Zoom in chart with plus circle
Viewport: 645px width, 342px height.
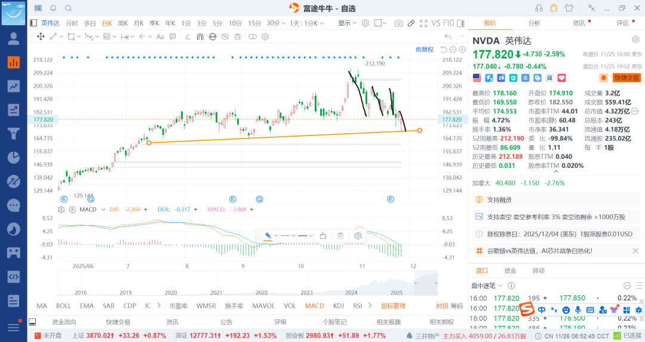(x=462, y=50)
